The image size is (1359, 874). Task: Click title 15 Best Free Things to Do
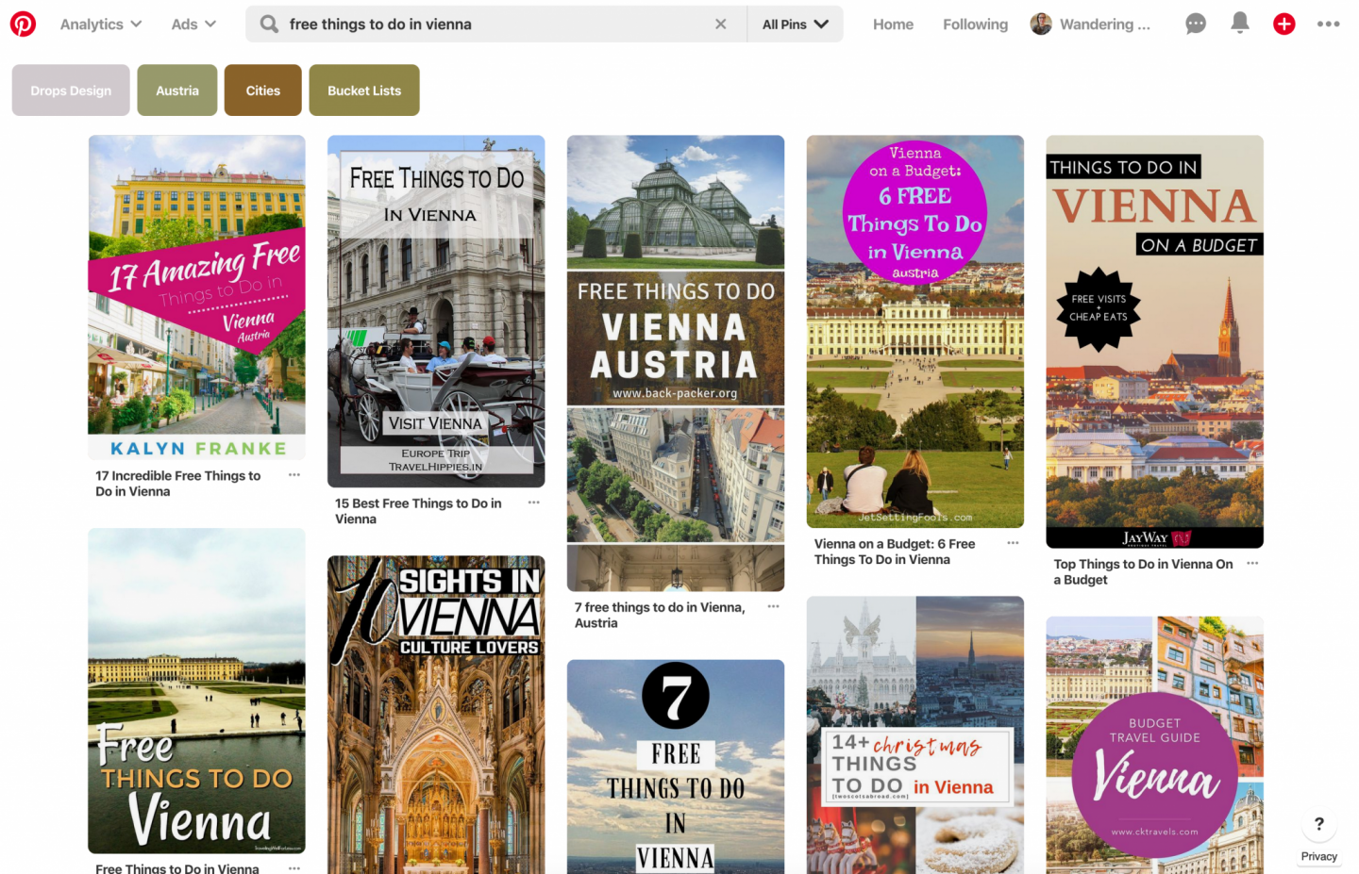418,511
